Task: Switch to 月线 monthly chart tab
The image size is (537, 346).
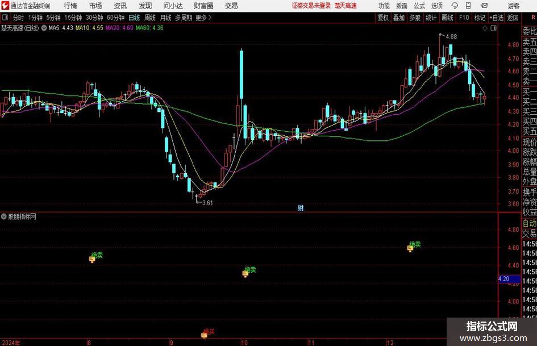Action: (x=166, y=18)
